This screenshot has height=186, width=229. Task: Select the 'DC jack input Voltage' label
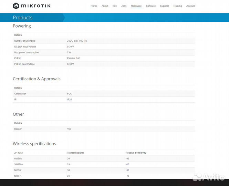25,46
